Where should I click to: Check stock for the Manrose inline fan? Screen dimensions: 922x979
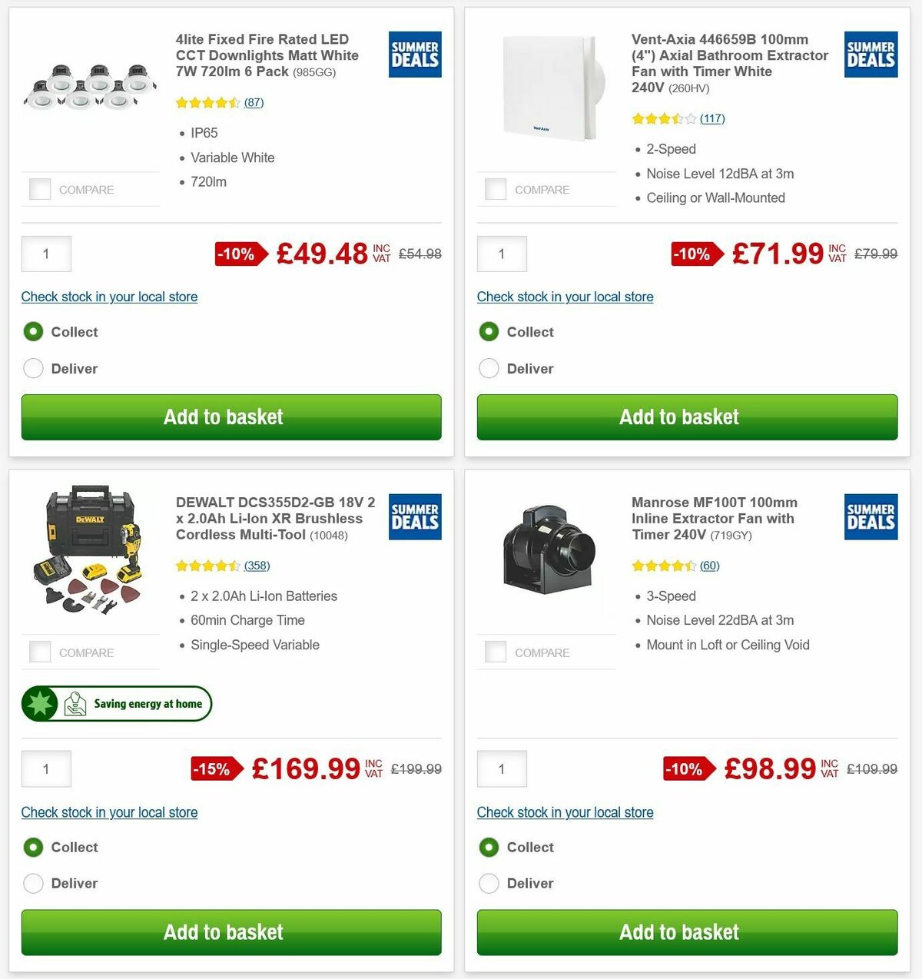point(565,812)
